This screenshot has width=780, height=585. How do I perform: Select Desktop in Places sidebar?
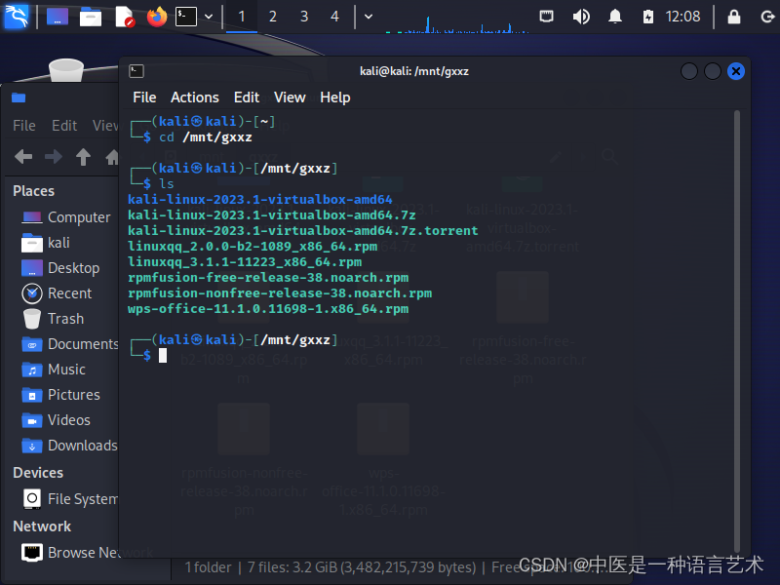point(60,268)
